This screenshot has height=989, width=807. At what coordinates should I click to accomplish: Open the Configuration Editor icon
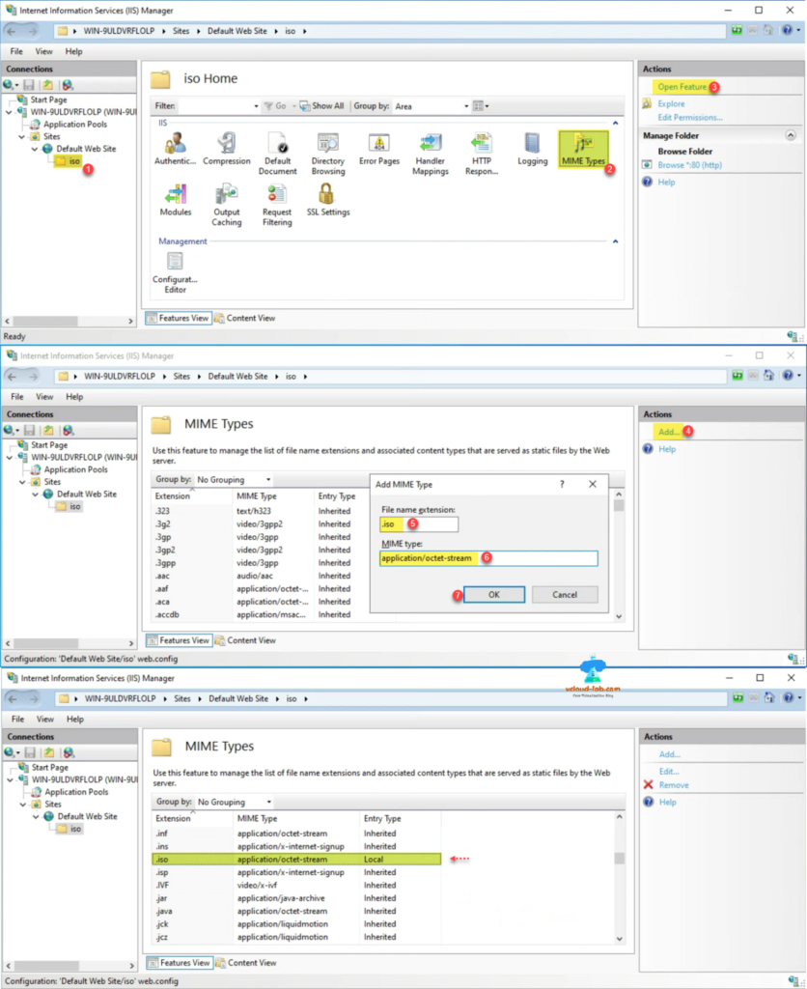coord(175,271)
